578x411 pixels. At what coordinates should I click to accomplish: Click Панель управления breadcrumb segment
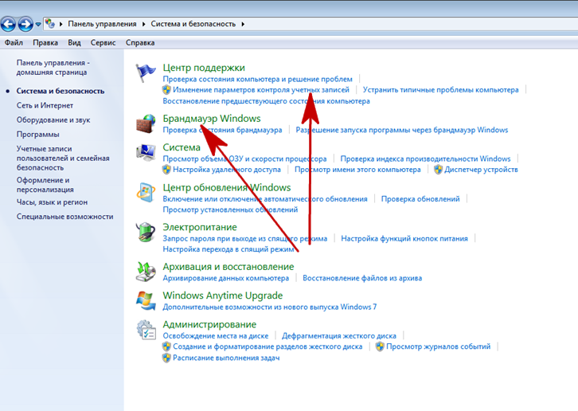tap(102, 24)
